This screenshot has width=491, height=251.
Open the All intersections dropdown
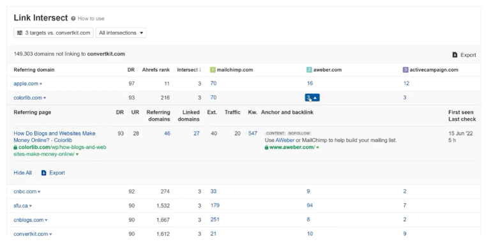(x=121, y=33)
